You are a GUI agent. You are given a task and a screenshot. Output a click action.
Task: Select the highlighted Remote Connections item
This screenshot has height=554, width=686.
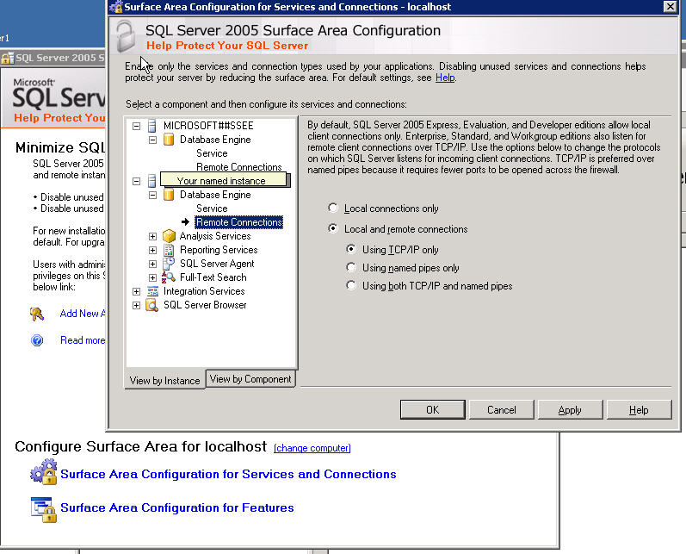[239, 222]
